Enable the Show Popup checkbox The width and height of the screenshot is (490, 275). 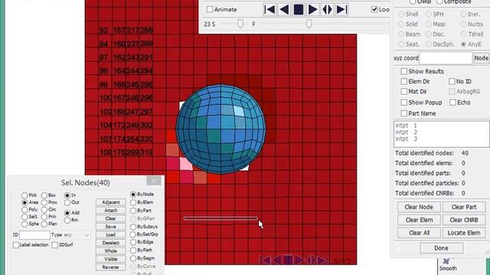(x=403, y=102)
